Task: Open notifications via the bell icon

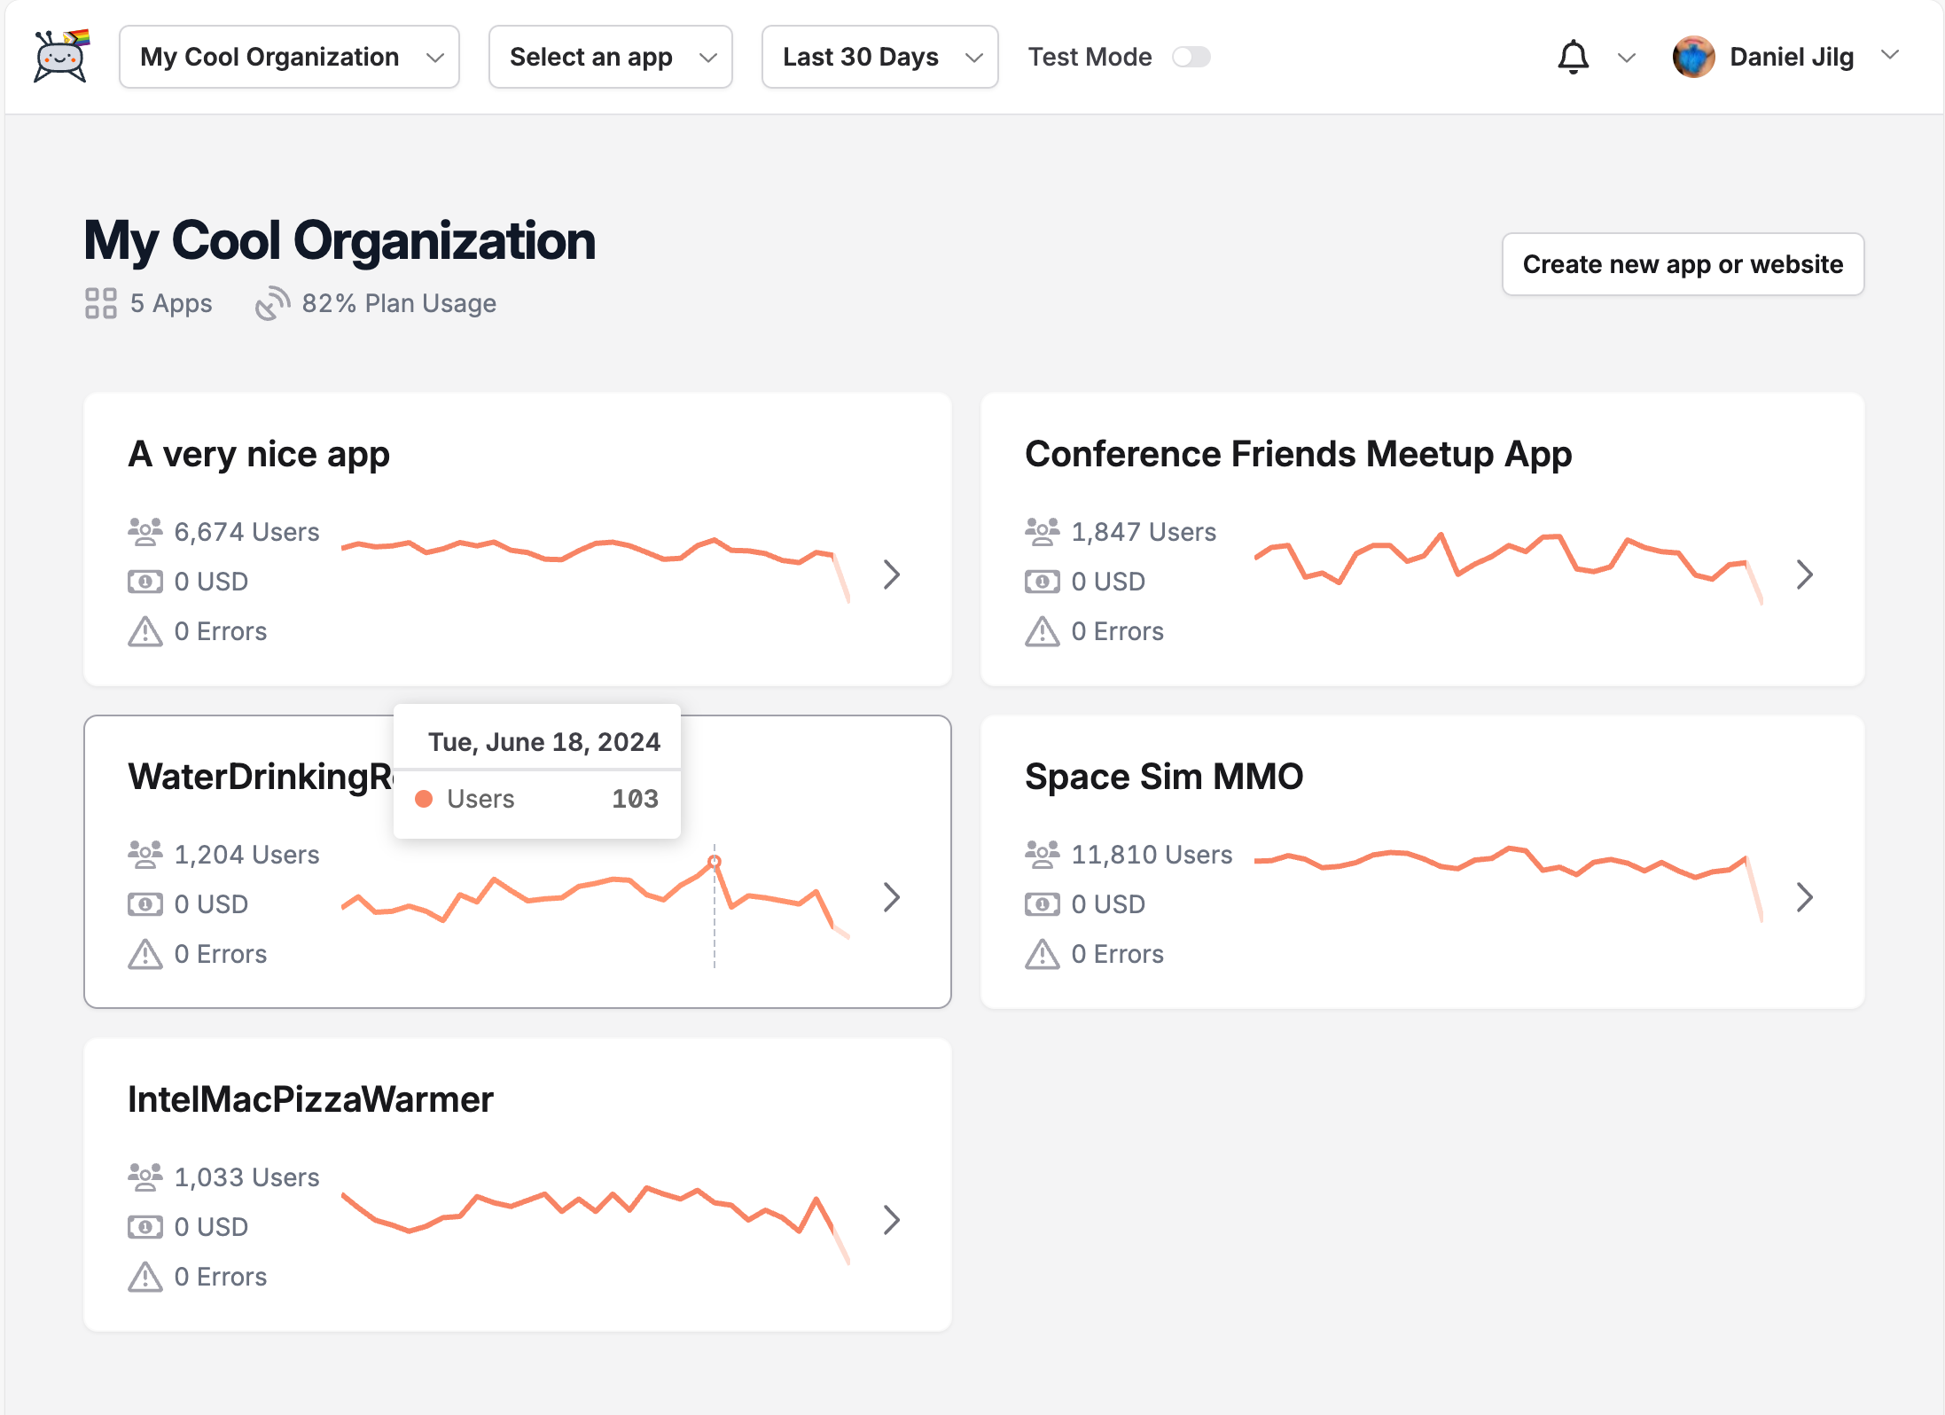Action: click(x=1573, y=57)
